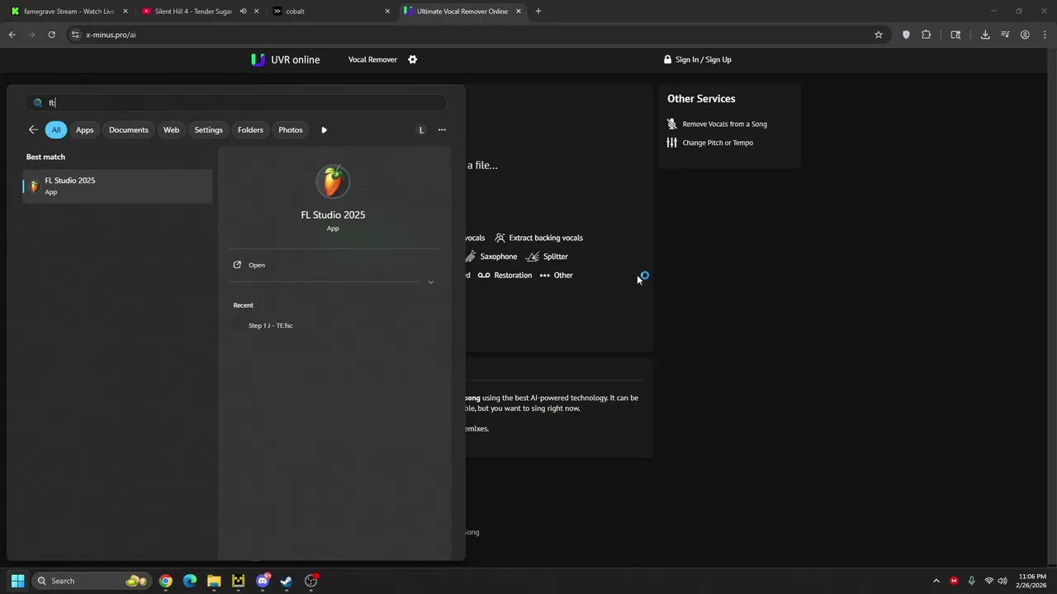Click Sign In / Sign Up
Viewport: 1057px width, 594px height.
(x=698, y=59)
